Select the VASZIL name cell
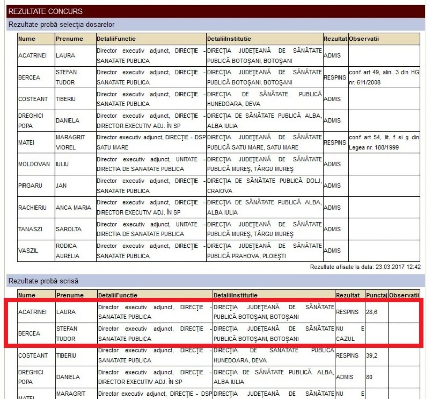Screen dimensions: 439x399 [28, 251]
